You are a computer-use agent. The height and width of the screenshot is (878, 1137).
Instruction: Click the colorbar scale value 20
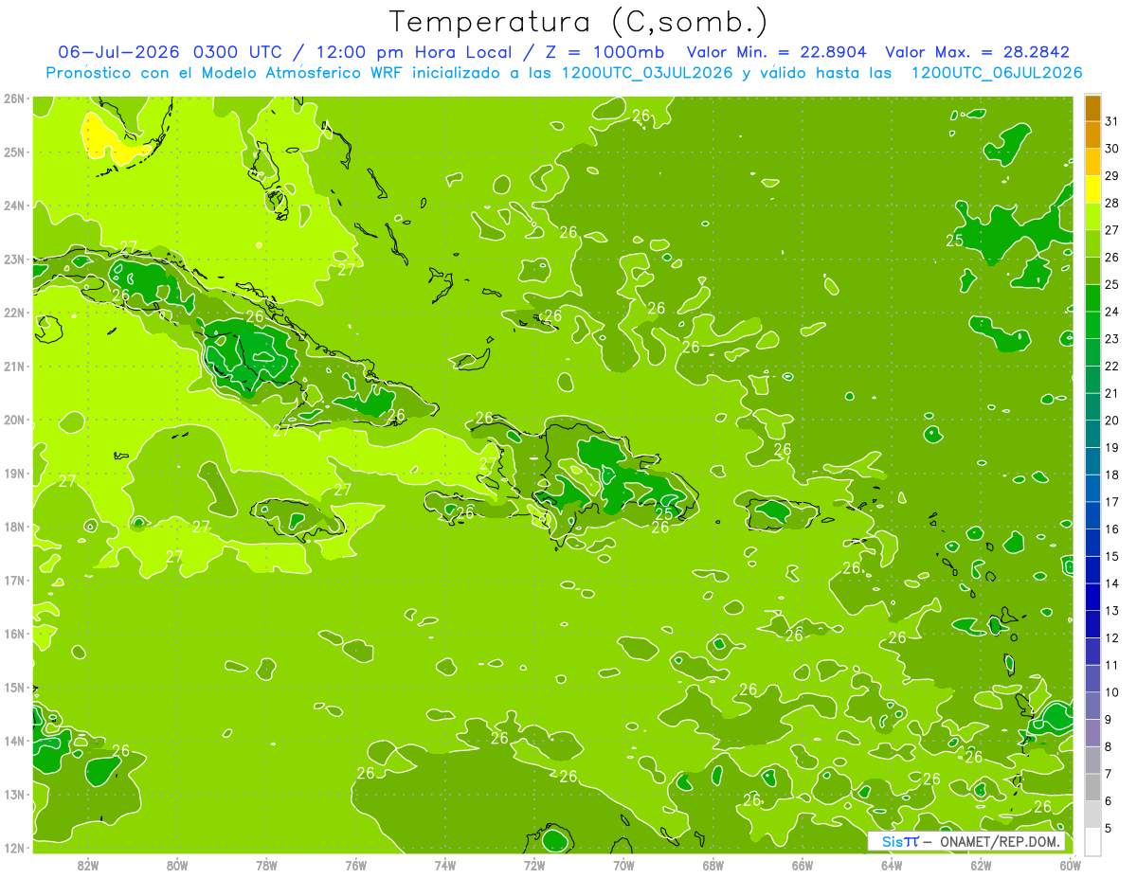click(1111, 420)
